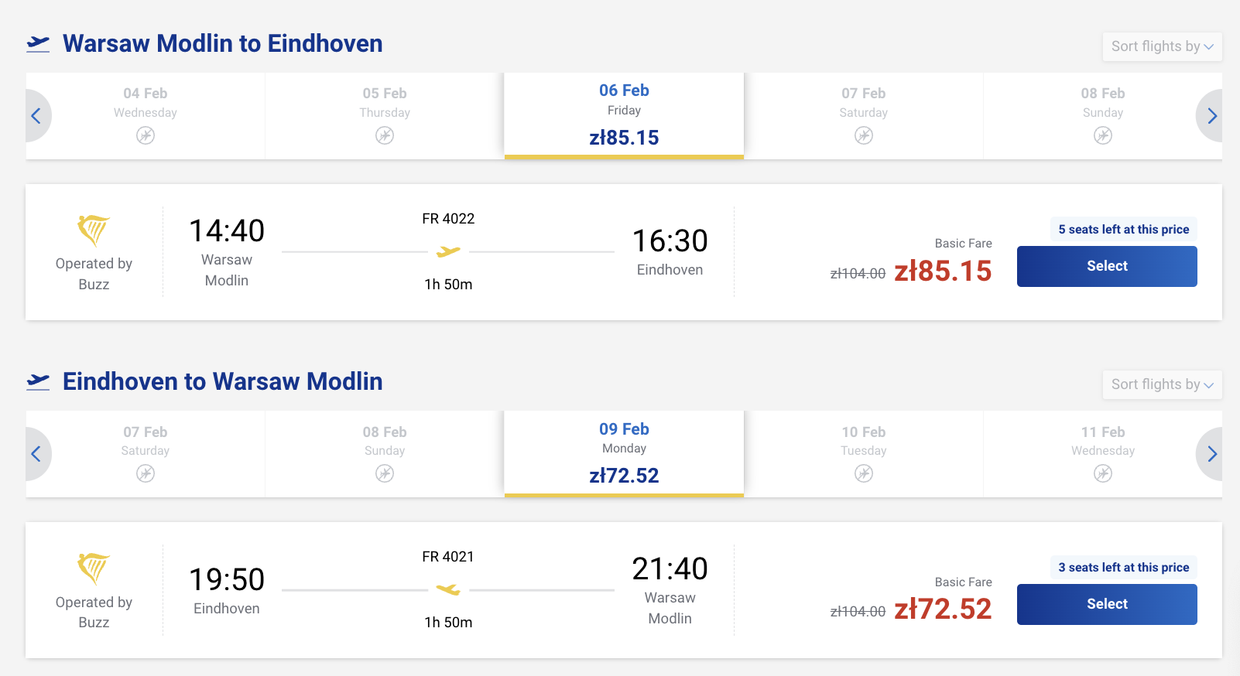Click previous dates arrow for return flights
The image size is (1240, 676).
pyautogui.click(x=36, y=454)
